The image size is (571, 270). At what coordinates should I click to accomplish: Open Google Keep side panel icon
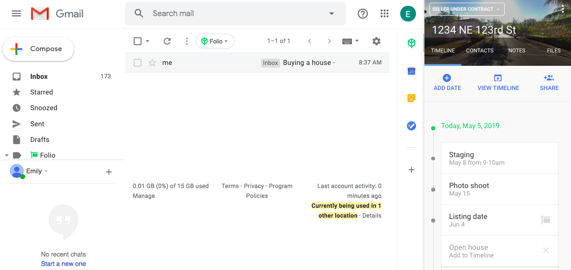pos(411,98)
